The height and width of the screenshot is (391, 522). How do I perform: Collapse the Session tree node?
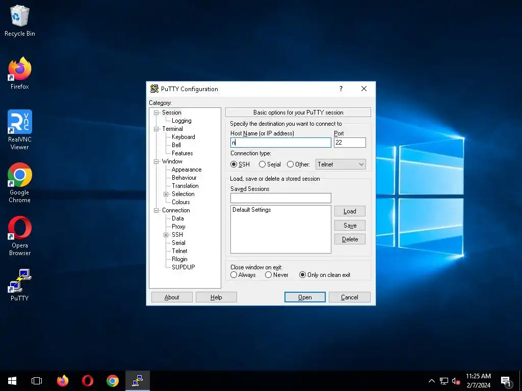[x=156, y=113]
